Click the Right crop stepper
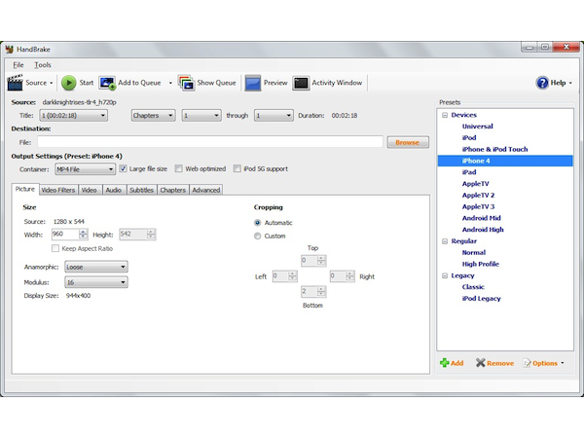 click(350, 276)
